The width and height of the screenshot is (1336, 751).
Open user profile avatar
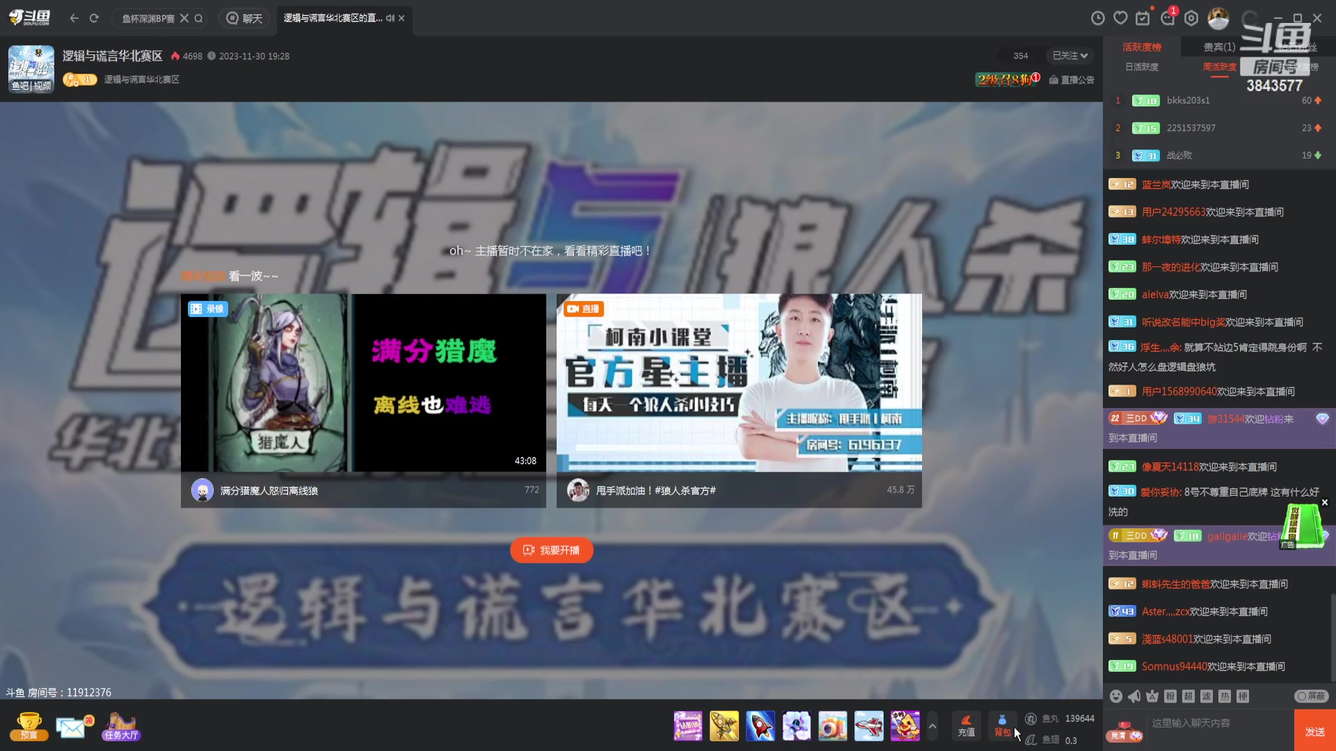coord(1218,18)
